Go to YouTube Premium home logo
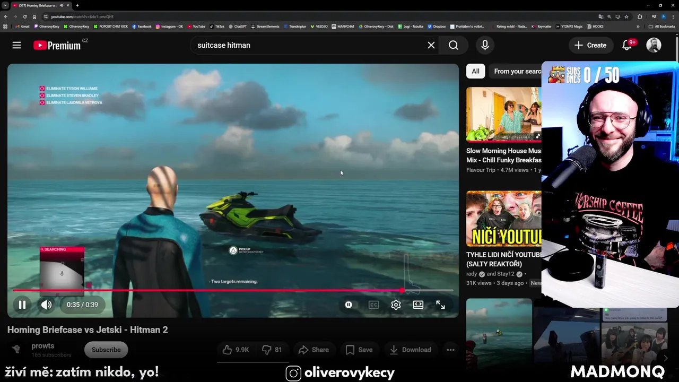 click(57, 45)
